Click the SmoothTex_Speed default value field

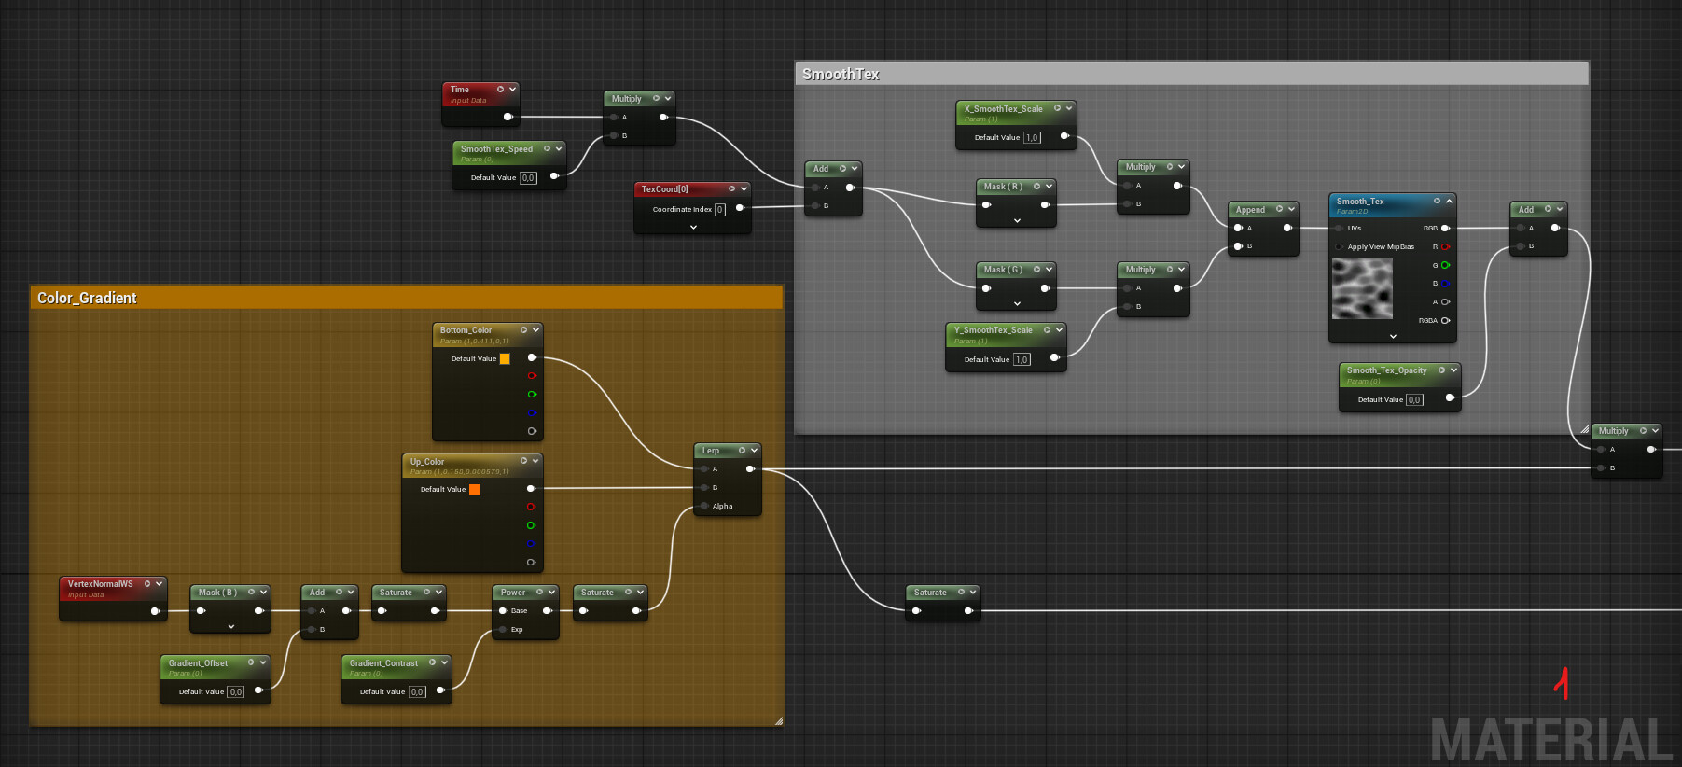click(528, 177)
